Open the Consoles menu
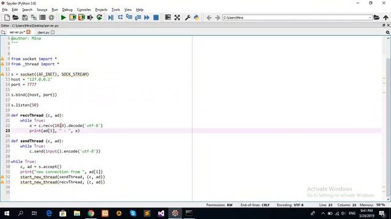The image size is (391, 219). (x=84, y=10)
